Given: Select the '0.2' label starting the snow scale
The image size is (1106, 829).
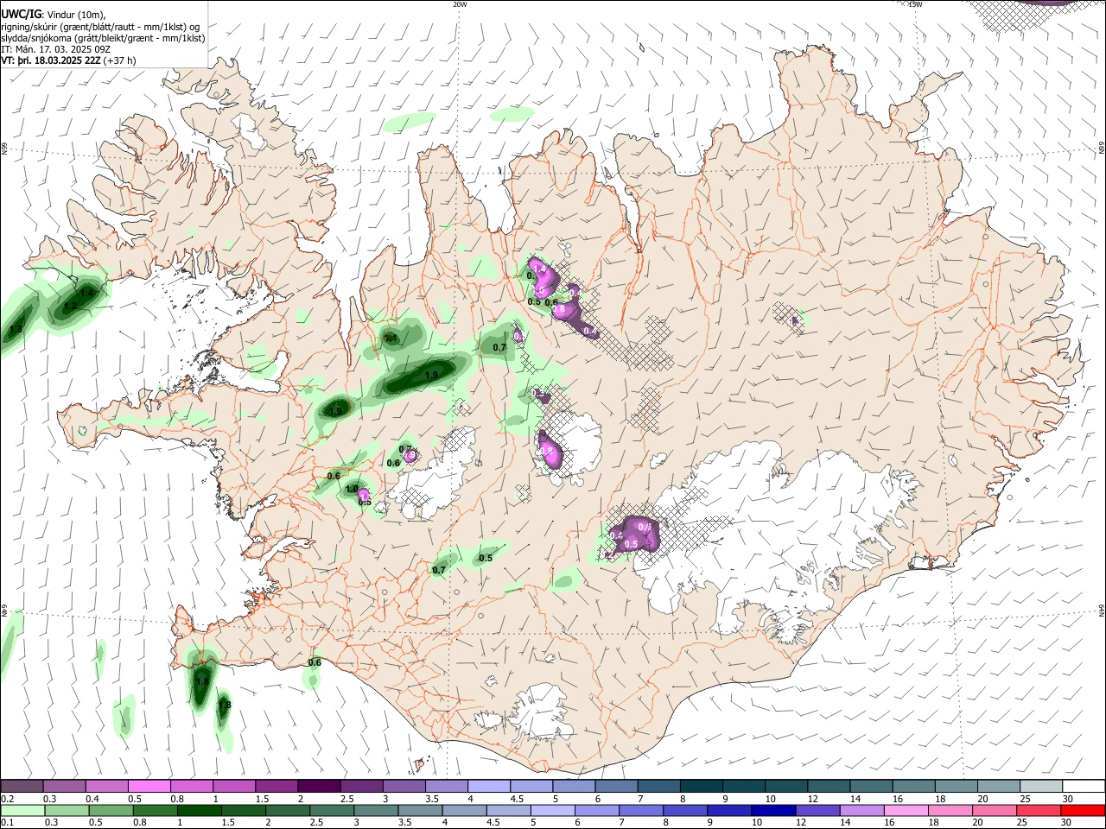Looking at the screenshot, I should tap(7, 800).
